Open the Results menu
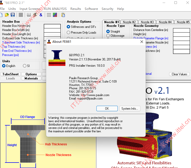Image resolution: width=191 pixels, height=168 pixels. (x=76, y=9)
